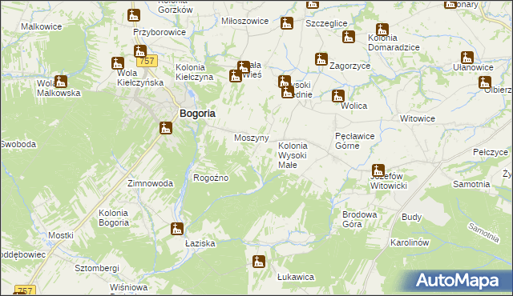
Task: Click the church icon above Przyborowice
Action: pos(134,15)
